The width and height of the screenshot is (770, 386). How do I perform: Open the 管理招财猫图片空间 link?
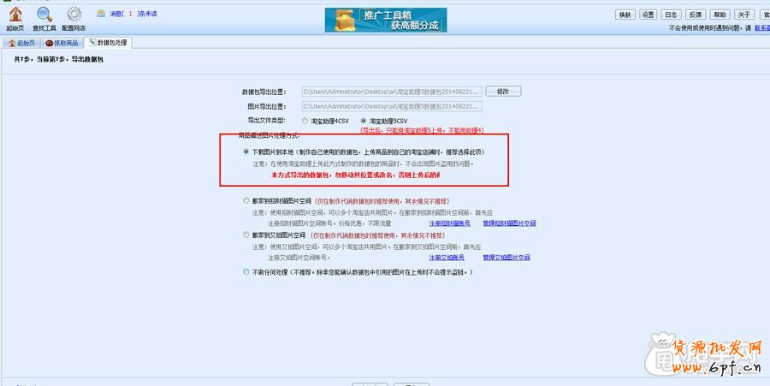pyautogui.click(x=509, y=223)
